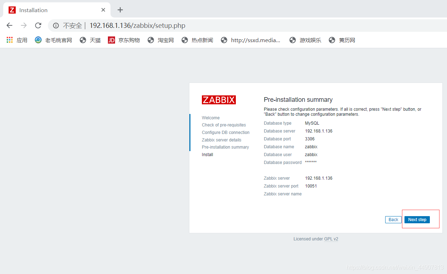Image resolution: width=447 pixels, height=274 pixels.
Task: Click the Database type label
Action: coord(277,123)
